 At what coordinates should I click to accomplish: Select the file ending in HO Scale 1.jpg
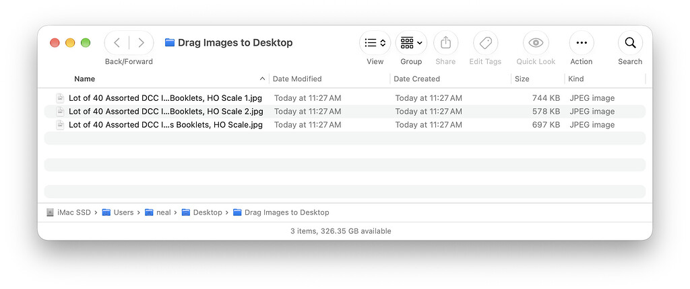pyautogui.click(x=344, y=98)
